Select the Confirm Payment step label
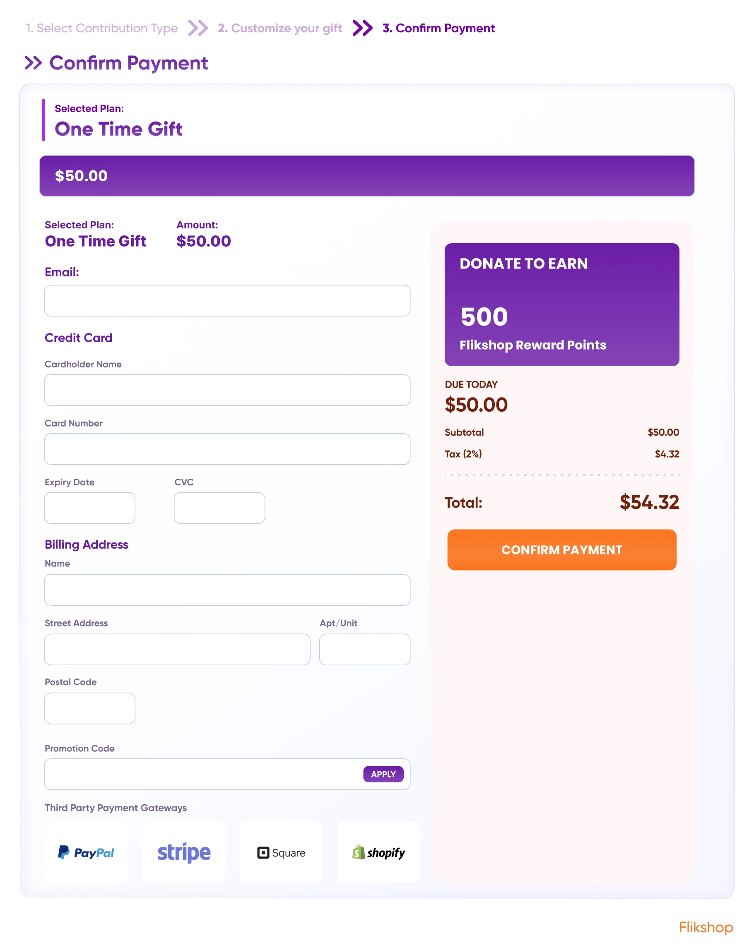Screen dimensions: 754x952 438,28
